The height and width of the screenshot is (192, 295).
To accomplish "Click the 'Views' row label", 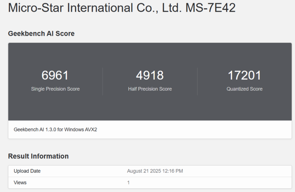I will coord(20,182).
